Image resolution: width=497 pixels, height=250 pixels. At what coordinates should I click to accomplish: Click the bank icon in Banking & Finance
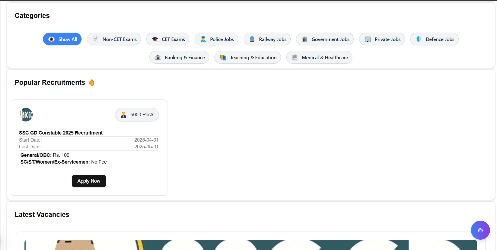[x=158, y=57]
